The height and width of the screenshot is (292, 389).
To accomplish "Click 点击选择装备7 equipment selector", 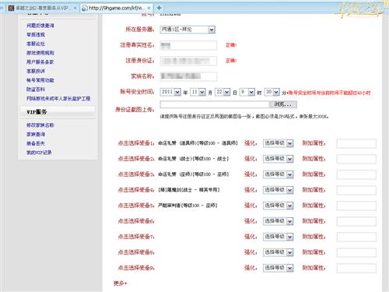I will click(136, 237).
